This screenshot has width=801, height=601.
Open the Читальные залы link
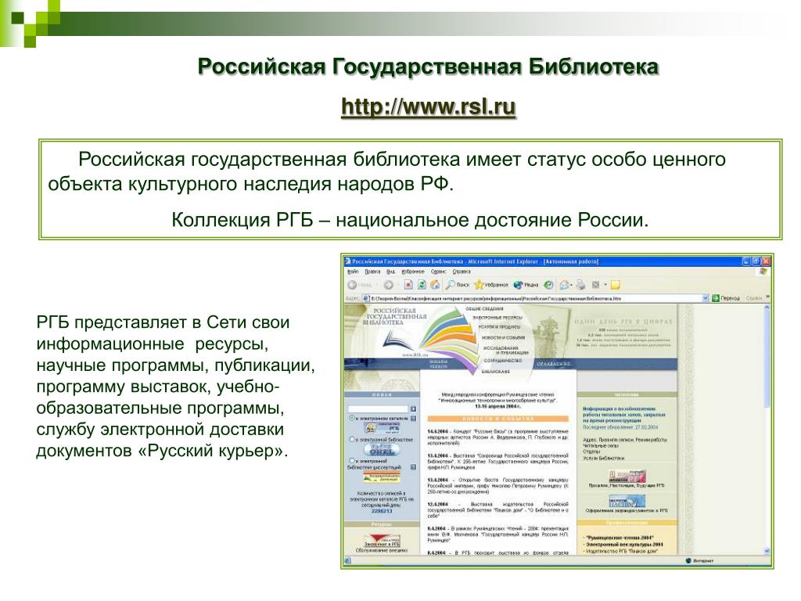pyautogui.click(x=601, y=445)
